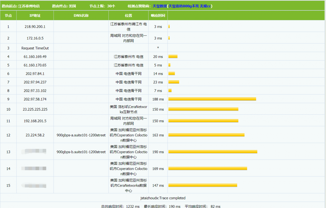Click the IP地址 column header

[35, 16]
